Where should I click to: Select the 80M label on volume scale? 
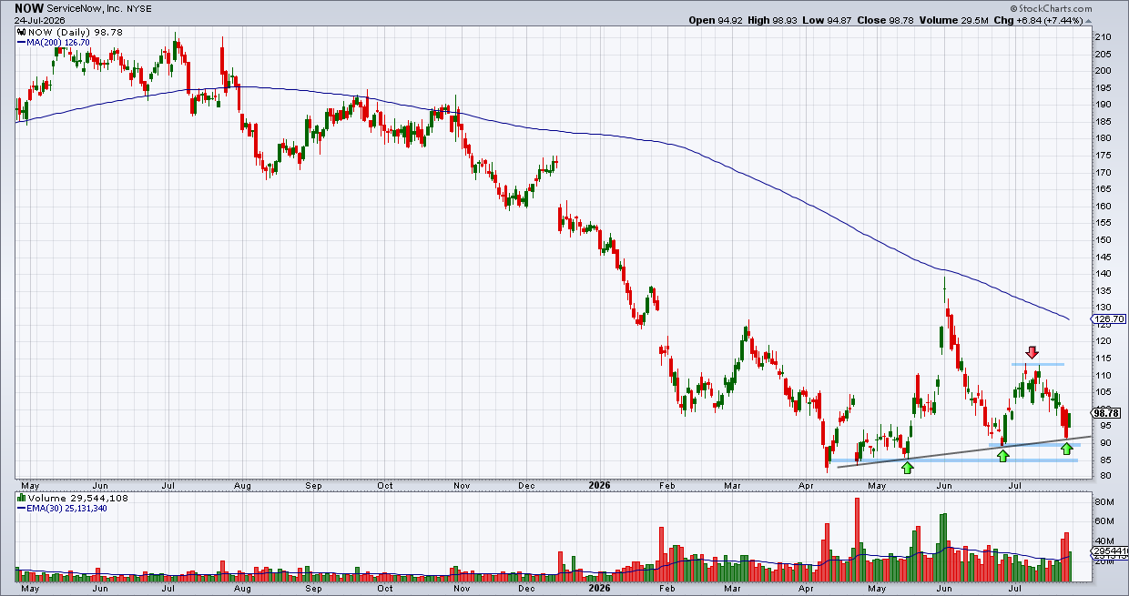[1104, 501]
